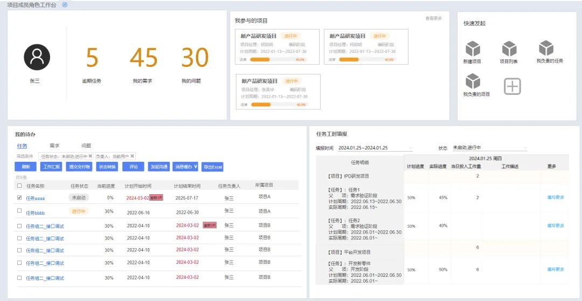
Task: Remove the 负责人:当前用户 filter chip
Action: click(133, 156)
